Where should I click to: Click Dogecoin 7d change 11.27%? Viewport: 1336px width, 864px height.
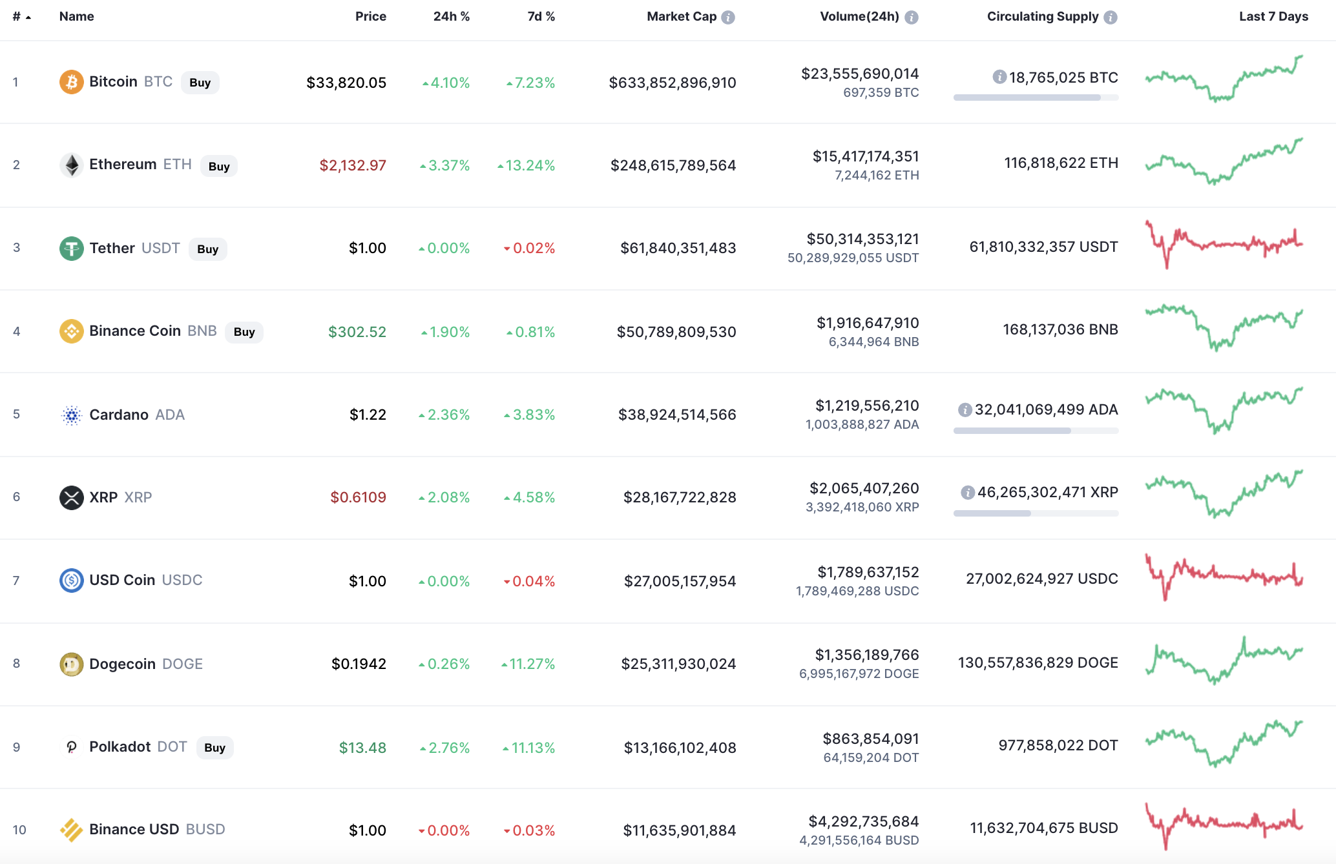point(528,664)
